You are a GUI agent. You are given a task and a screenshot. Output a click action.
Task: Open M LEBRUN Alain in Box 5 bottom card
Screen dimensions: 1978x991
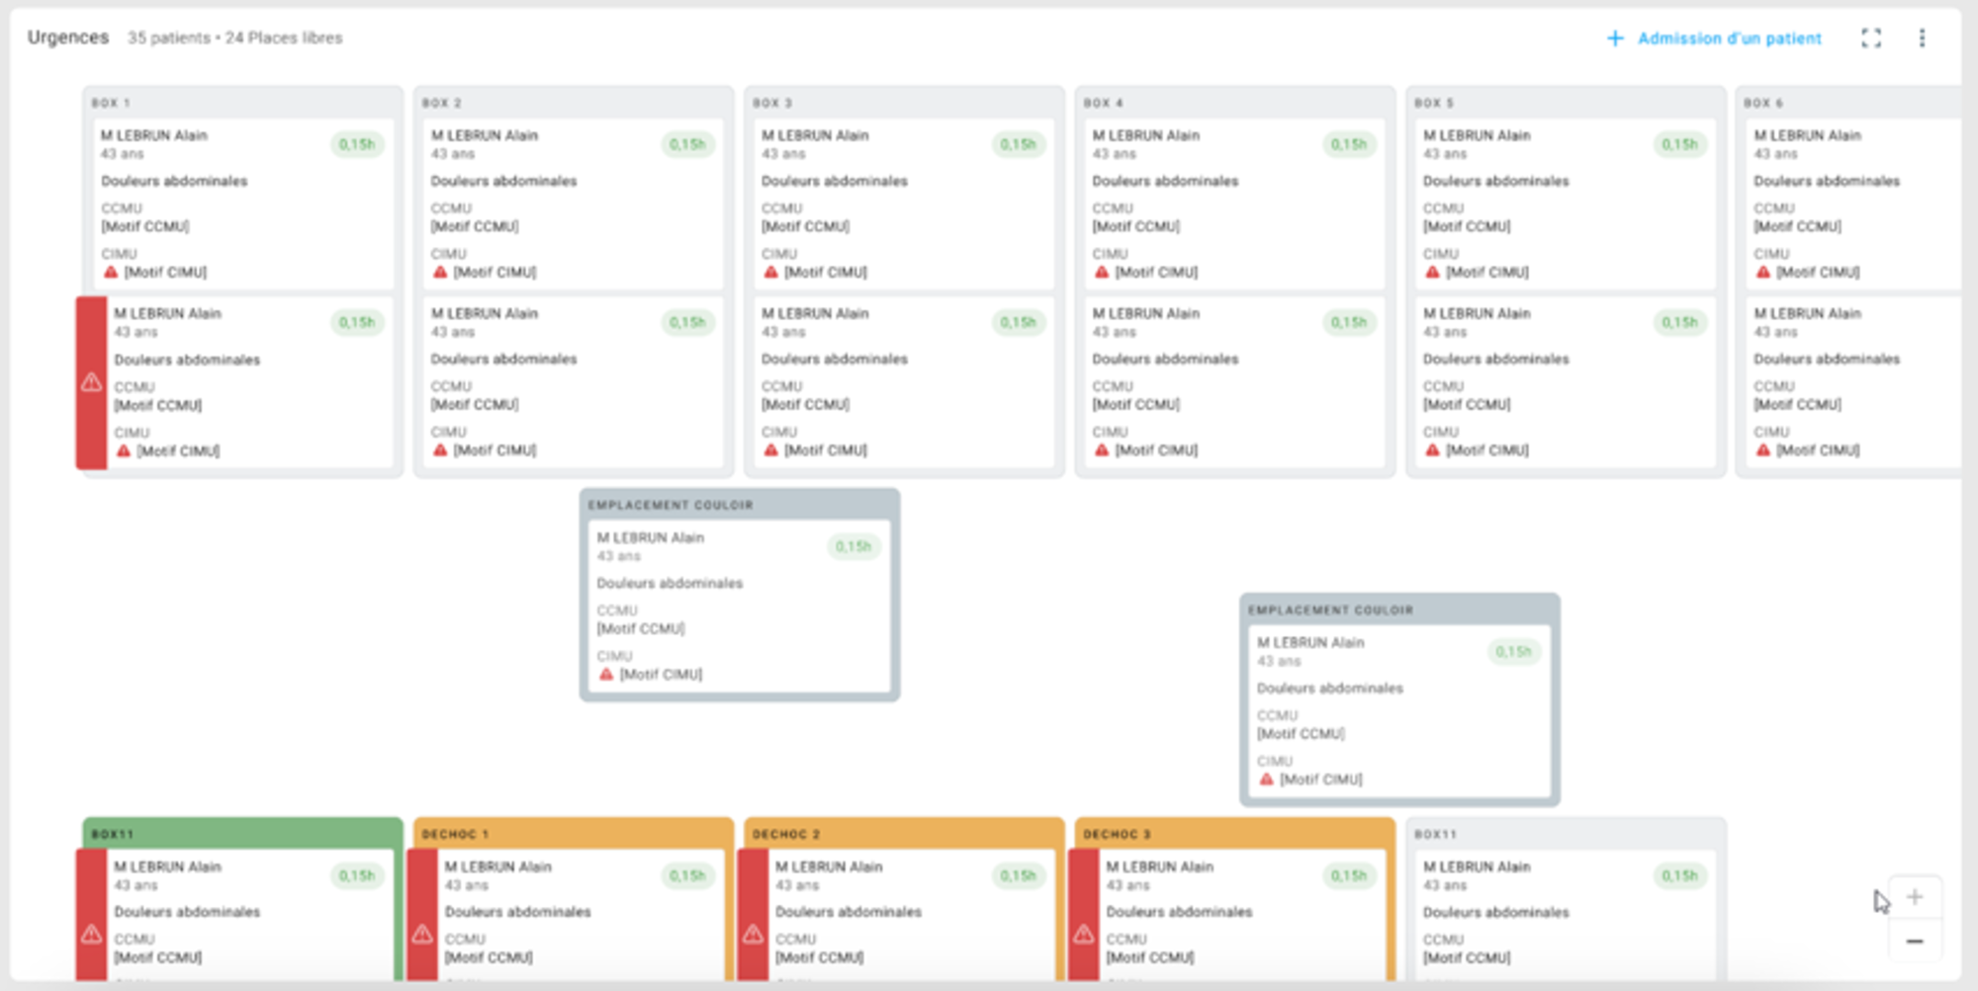[1477, 313]
